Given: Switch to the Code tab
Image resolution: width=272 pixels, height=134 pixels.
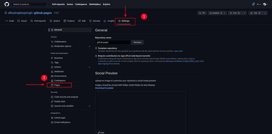Looking at the screenshot, I should click(x=10, y=21).
